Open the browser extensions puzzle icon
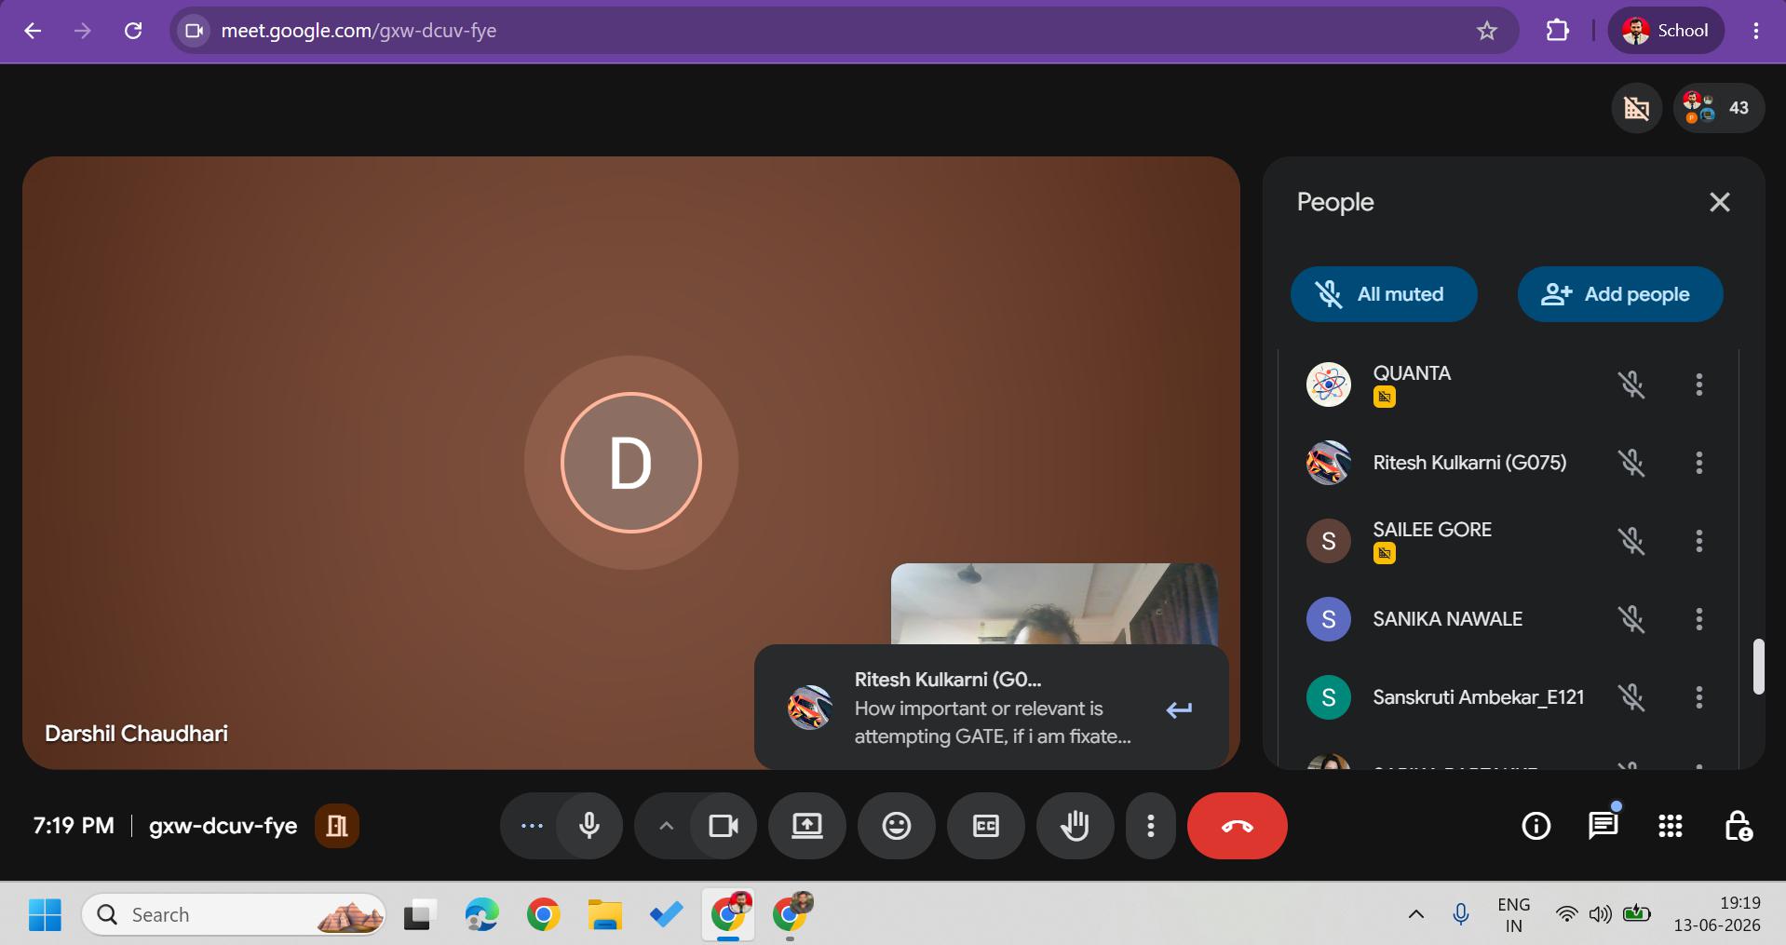1786x945 pixels. [x=1558, y=31]
